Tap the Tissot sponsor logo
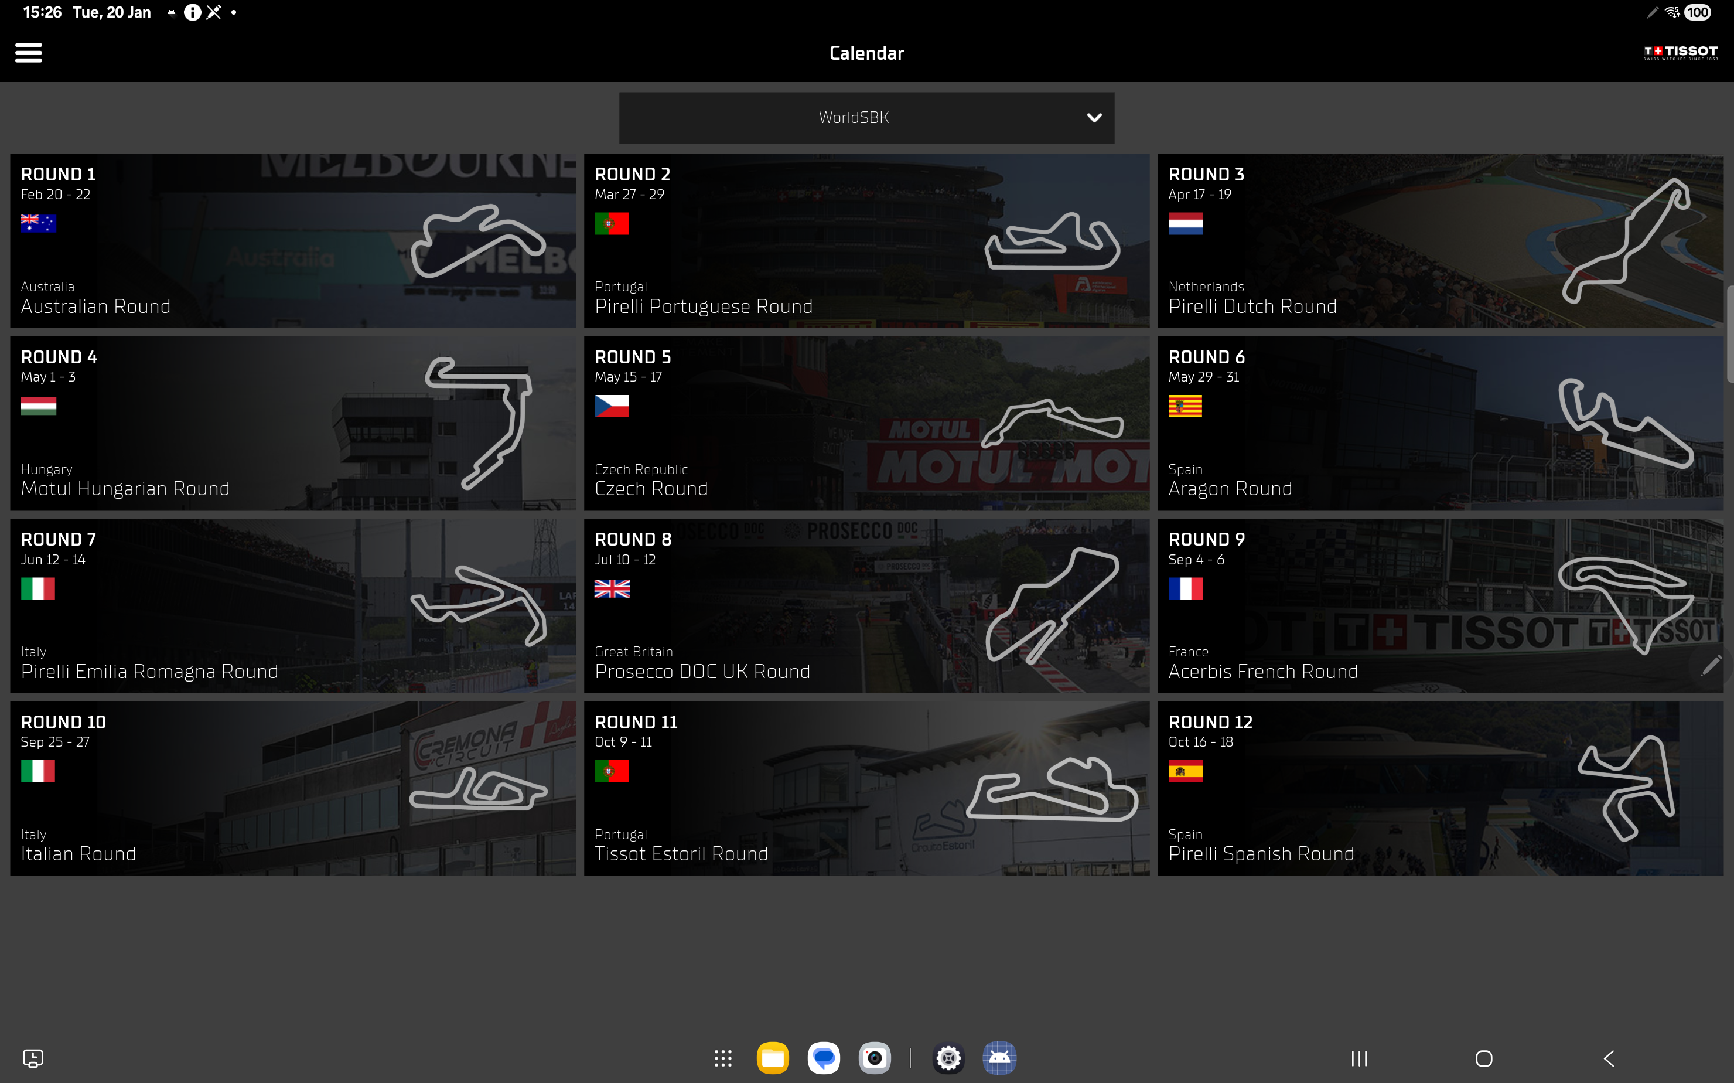Screen dimensions: 1734x1083 coord(1680,52)
